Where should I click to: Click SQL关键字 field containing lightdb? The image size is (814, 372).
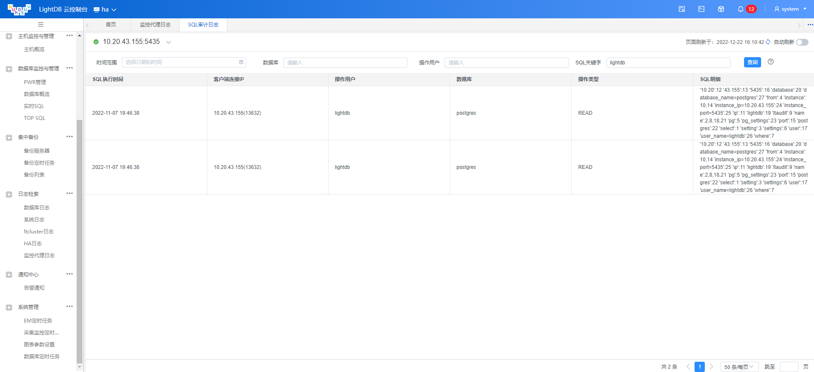pyautogui.click(x=668, y=63)
